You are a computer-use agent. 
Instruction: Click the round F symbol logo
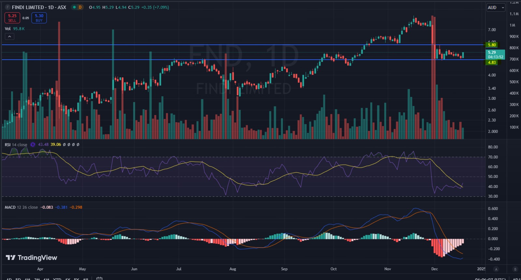pyautogui.click(x=7, y=7)
